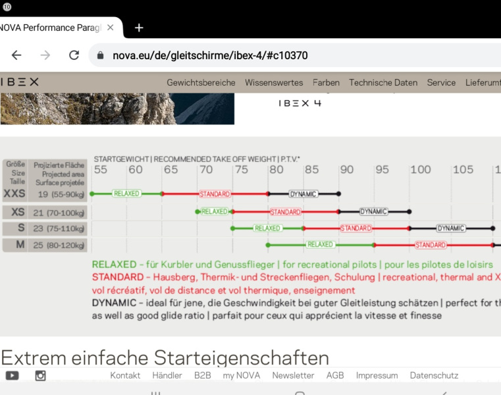Click the '25 (80-120kg)' projected area cell
This screenshot has height=395, width=501.
pyautogui.click(x=59, y=245)
